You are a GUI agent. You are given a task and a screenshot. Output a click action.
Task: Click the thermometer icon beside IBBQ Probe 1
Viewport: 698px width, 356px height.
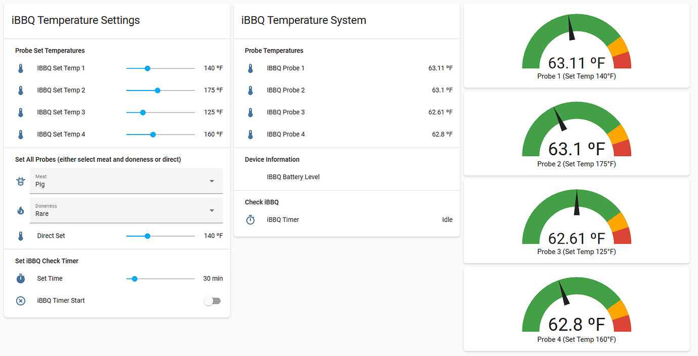pos(250,68)
